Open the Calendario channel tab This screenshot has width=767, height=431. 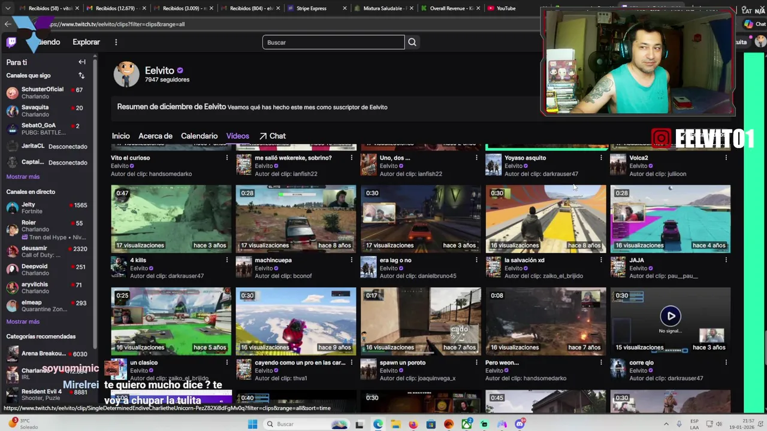[200, 136]
